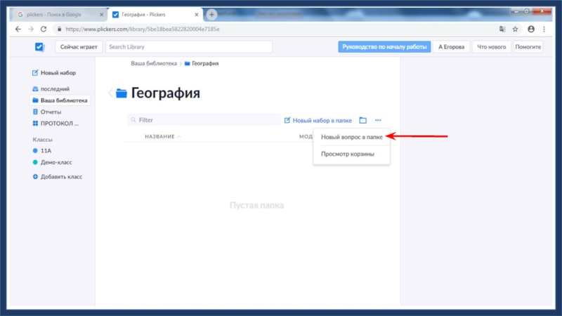This screenshot has height=316, width=562.
Task: Click the Plickers checkmark logo icon
Action: [39, 47]
